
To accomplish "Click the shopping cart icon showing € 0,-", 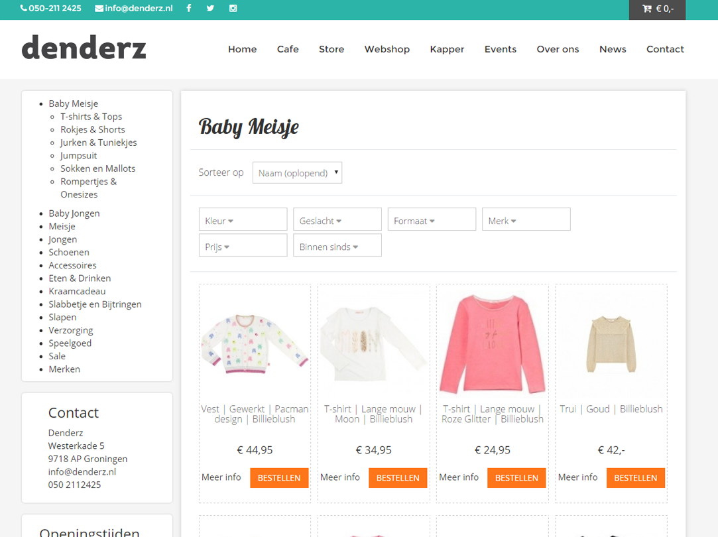I will tap(658, 9).
